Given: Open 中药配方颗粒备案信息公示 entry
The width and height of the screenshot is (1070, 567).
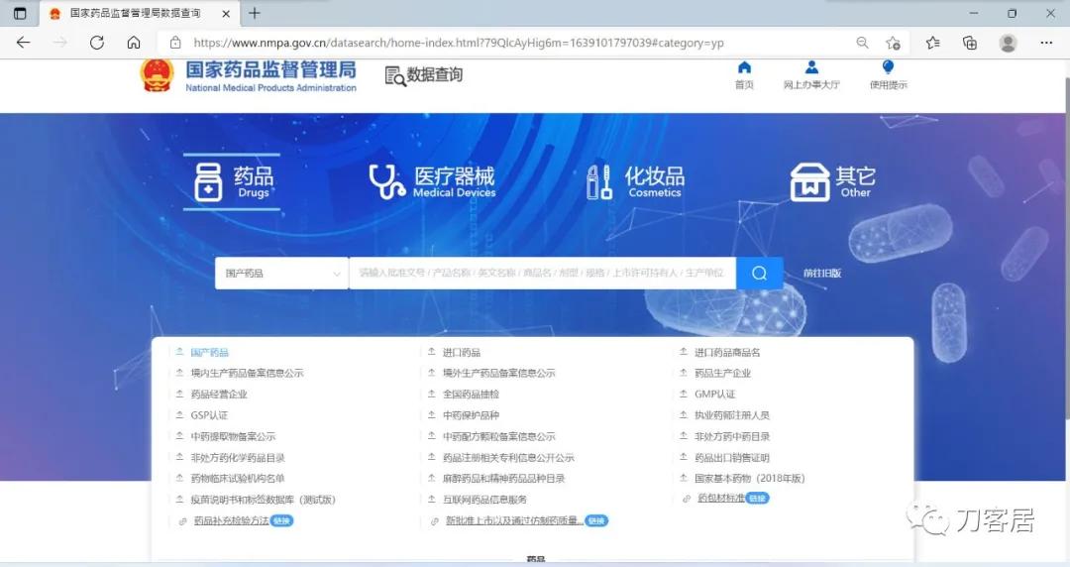Looking at the screenshot, I should [498, 436].
